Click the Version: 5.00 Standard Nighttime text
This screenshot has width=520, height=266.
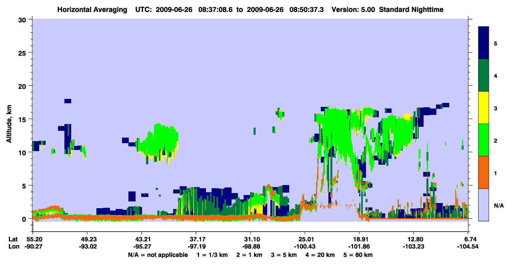[388, 9]
